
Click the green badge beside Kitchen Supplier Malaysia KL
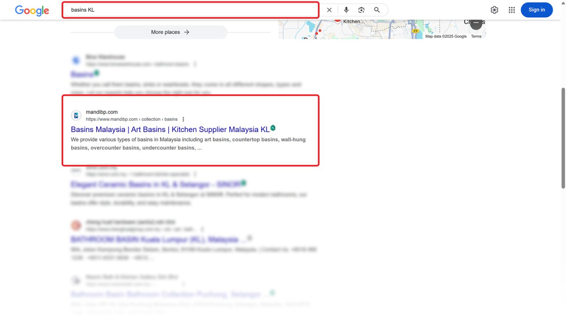point(273,128)
